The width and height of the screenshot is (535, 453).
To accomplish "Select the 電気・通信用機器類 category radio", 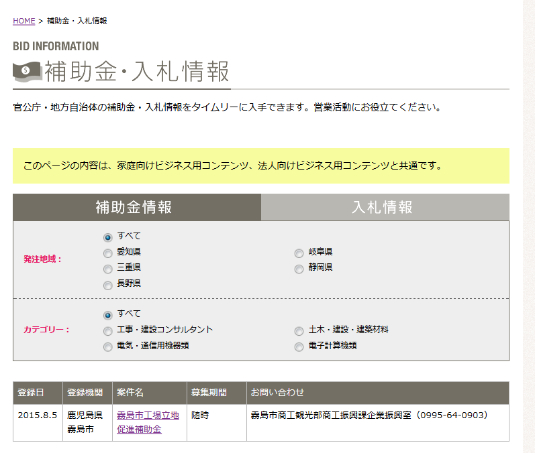I will (x=107, y=347).
